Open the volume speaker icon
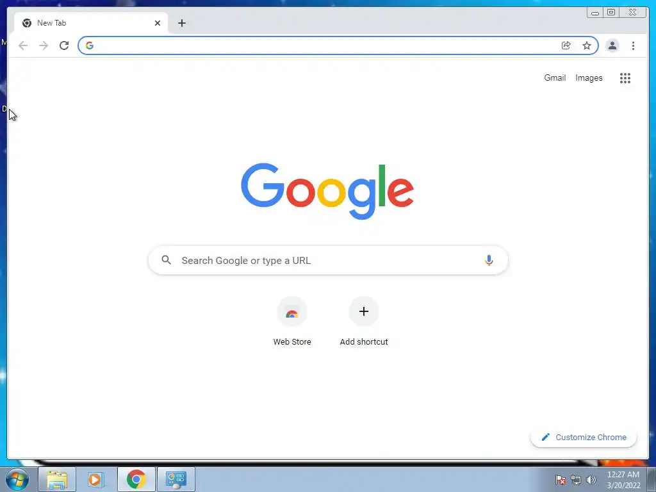 591,480
